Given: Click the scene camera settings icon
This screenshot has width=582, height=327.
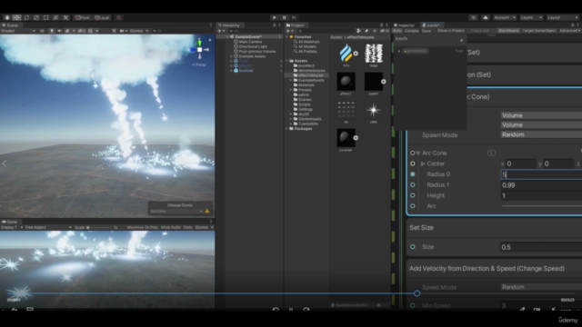Looking at the screenshot, I should point(122,31).
